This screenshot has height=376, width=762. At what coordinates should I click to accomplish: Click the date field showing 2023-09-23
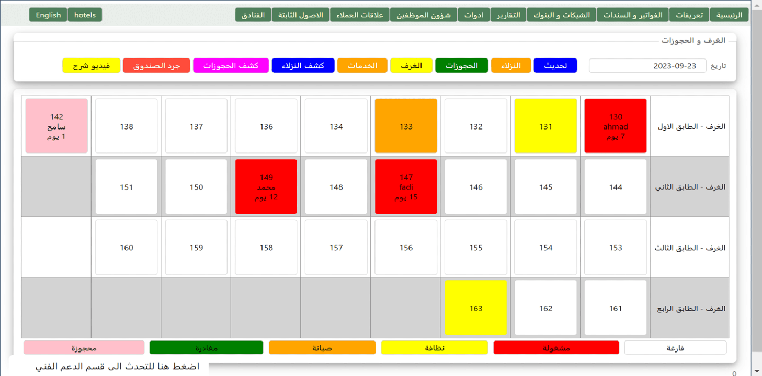647,66
